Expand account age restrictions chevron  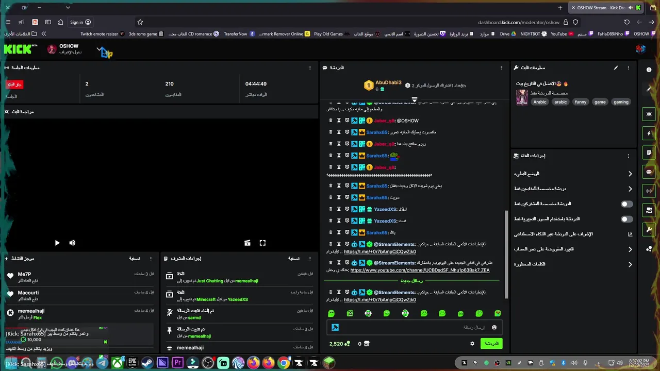tap(630, 249)
